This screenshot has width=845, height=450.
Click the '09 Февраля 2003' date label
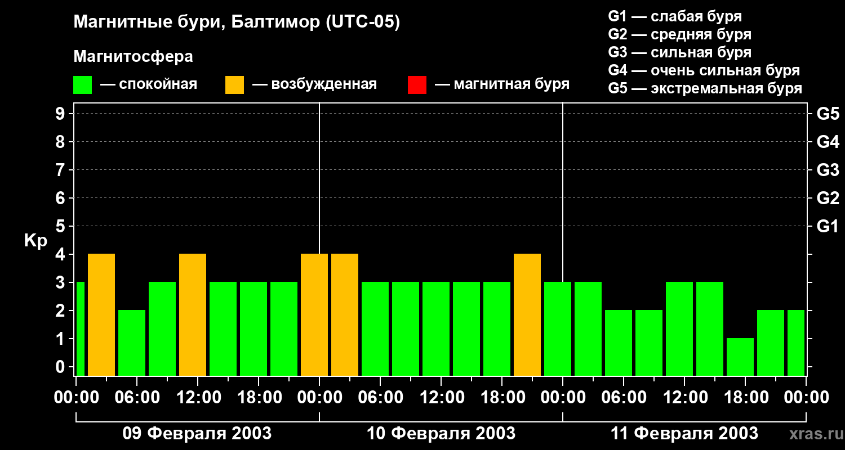click(x=197, y=434)
